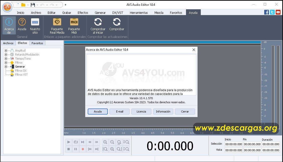Screen dimensions: 283x162
Task: Open the dropdown arrow beside the save icon
Action: [37, 5]
